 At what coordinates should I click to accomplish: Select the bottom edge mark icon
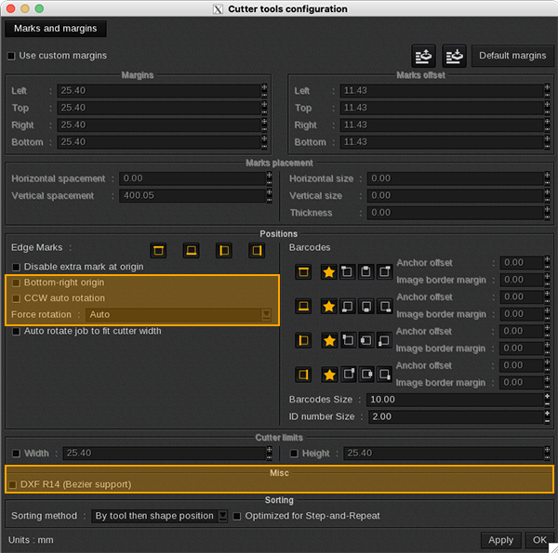[x=191, y=250]
